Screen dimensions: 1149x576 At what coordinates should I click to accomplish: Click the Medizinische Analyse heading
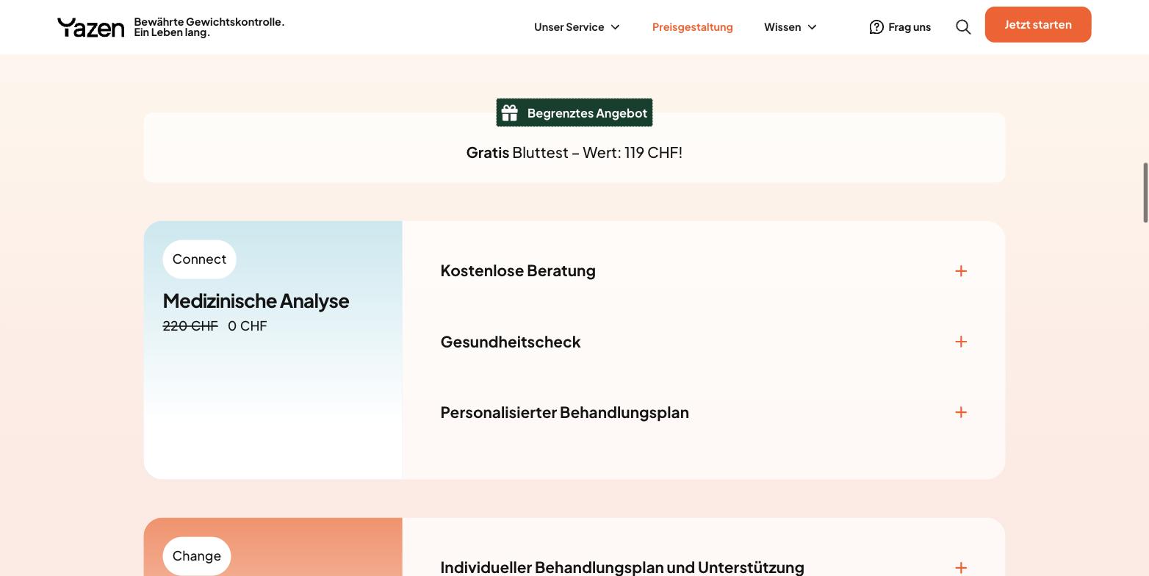256,300
